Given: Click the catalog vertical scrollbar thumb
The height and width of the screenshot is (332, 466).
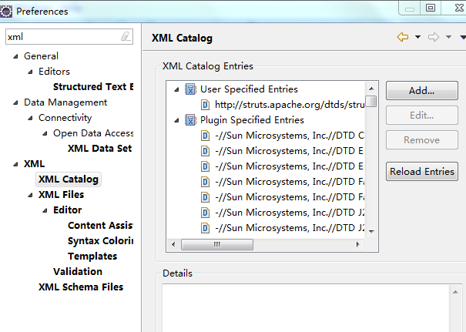Looking at the screenshot, I should click(371, 101).
